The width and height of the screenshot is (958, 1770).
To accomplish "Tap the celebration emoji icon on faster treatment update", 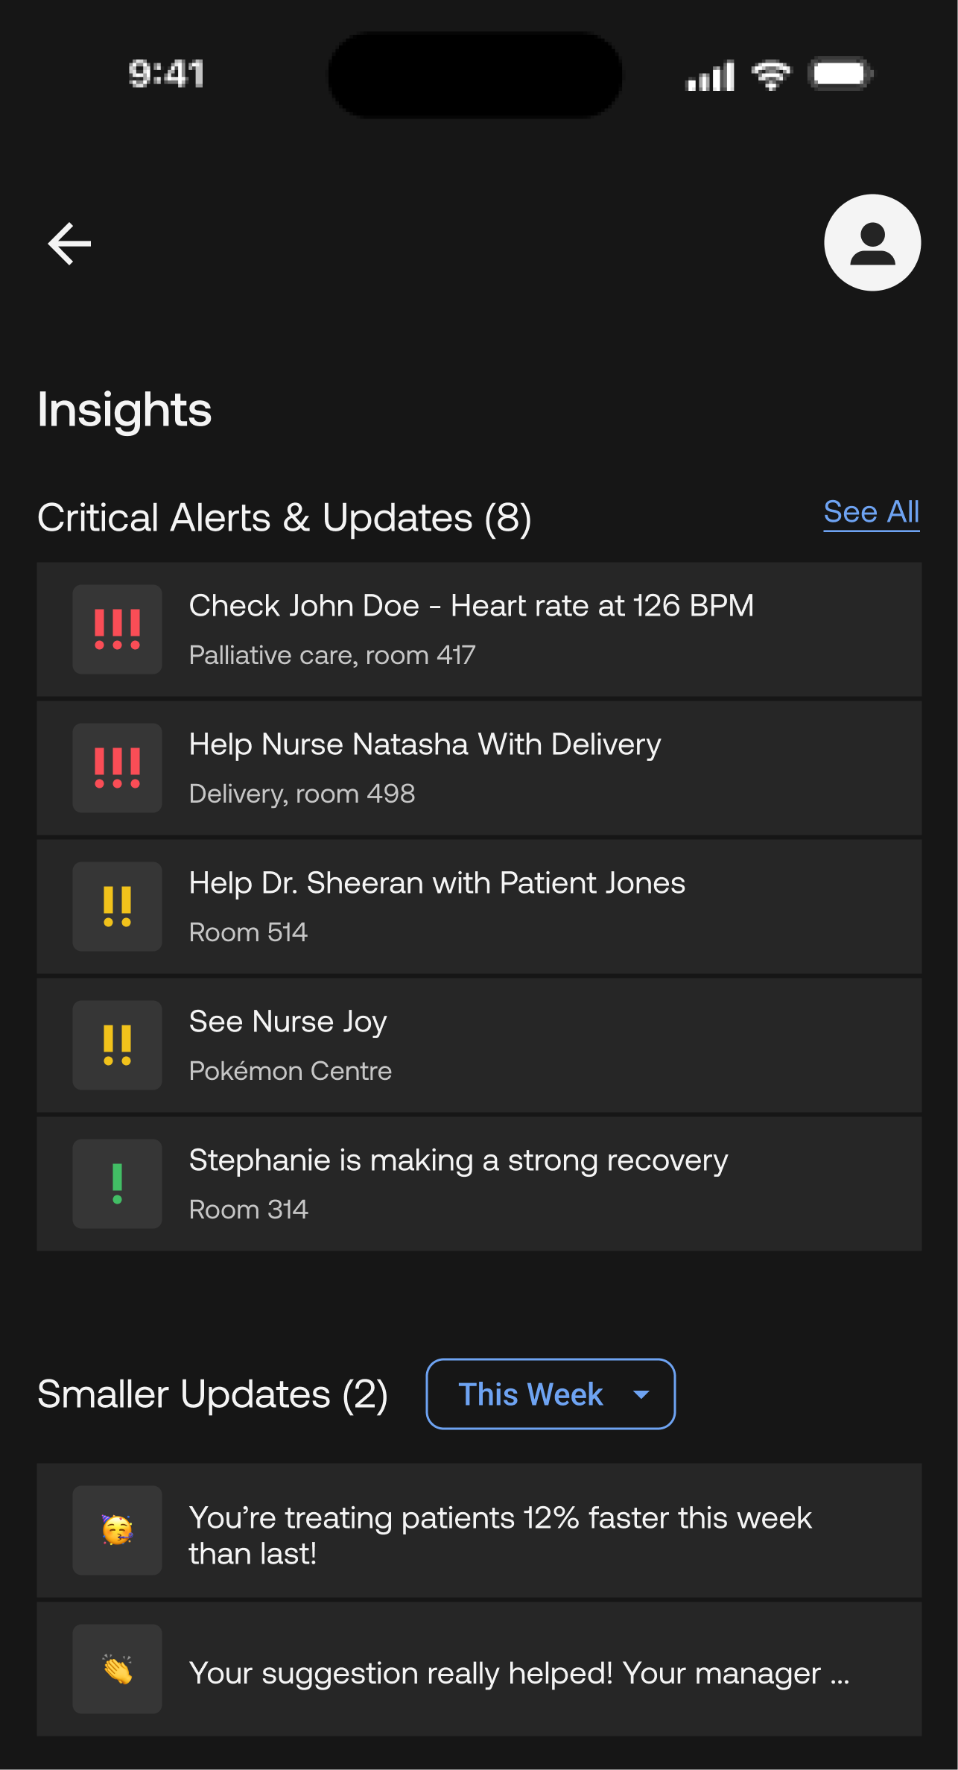I will (116, 1530).
